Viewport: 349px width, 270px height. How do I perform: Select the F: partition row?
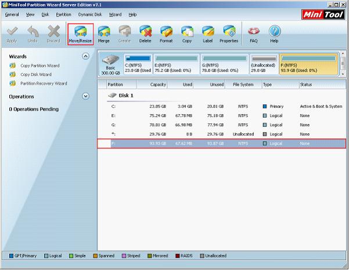pos(222,144)
